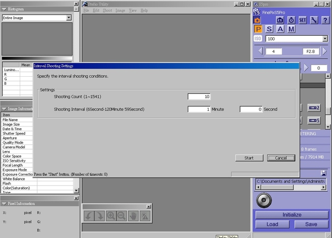Increase exposure with right arrow beside F2.8

[325, 51]
